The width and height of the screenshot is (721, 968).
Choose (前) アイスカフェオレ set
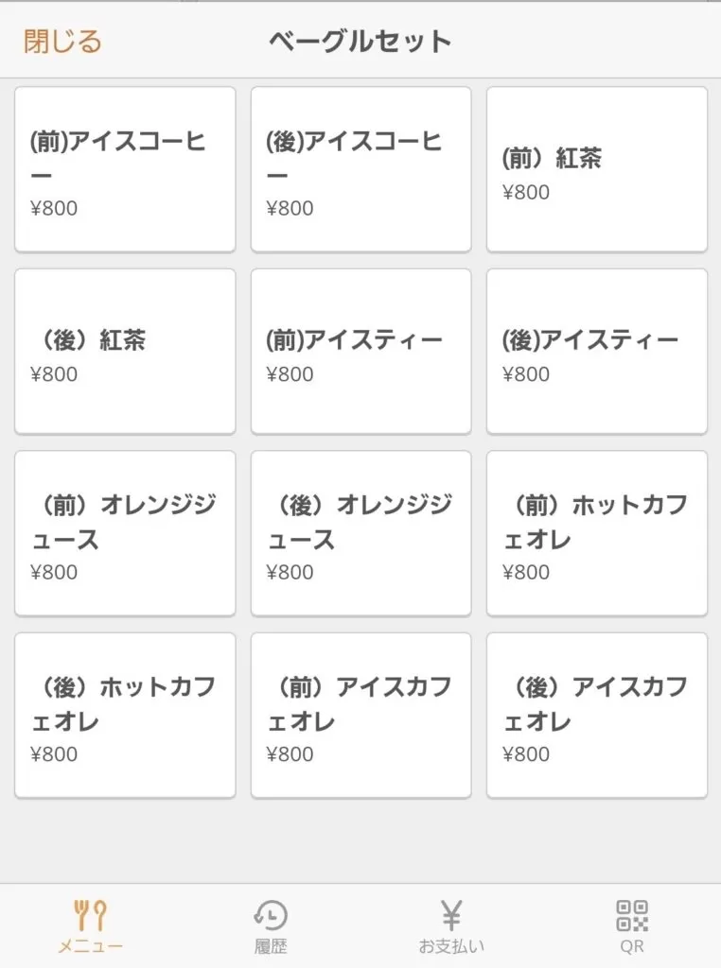pos(360,716)
